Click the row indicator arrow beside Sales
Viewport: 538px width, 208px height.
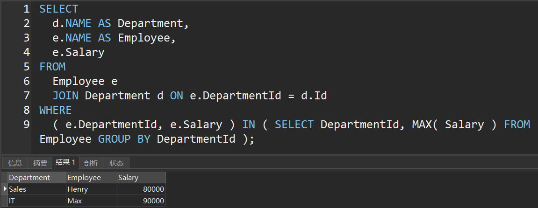(5, 189)
